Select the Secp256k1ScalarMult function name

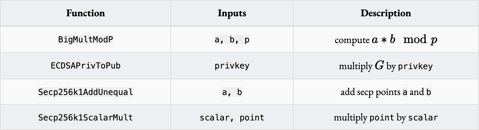(x=85, y=118)
